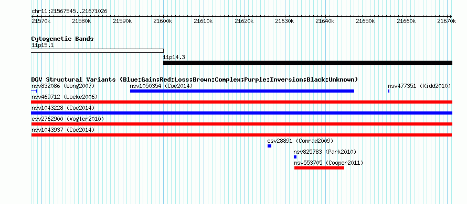Click the 21580k ruler tick label
This screenshot has width=467, height=204.
(82, 21)
